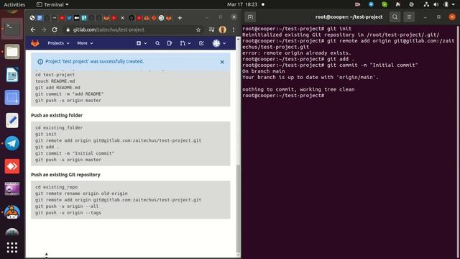Screen dimensions: 460x259
Task: Switch to the GitHub browser tab
Action: click(132, 18)
